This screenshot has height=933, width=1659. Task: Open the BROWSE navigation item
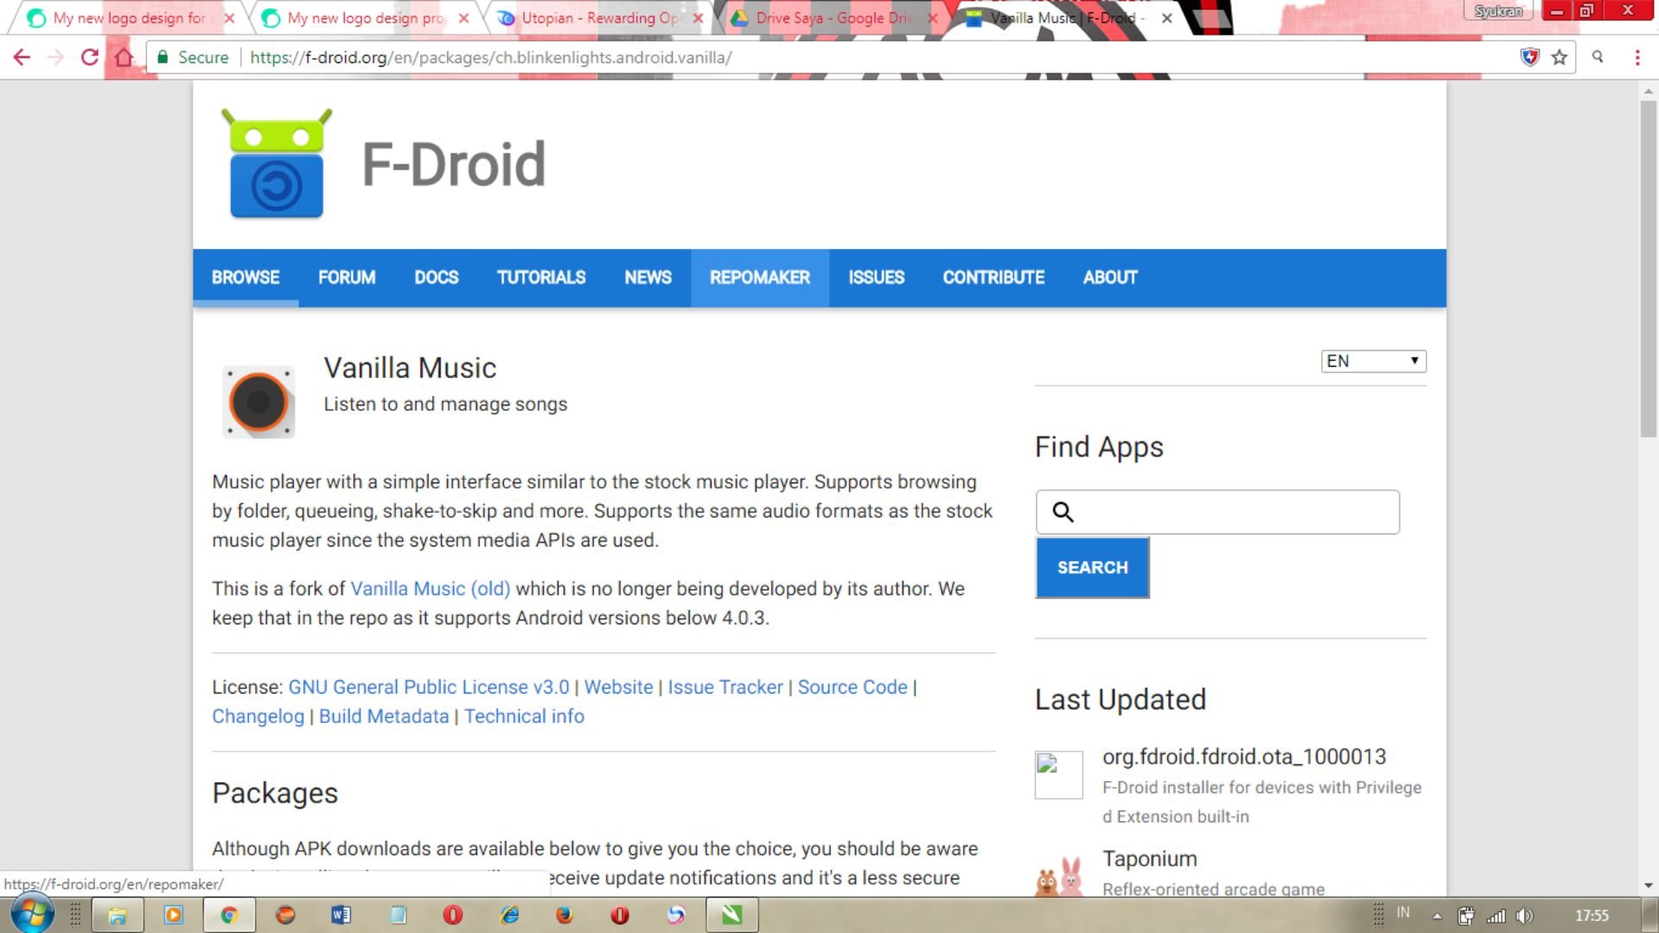pos(246,278)
